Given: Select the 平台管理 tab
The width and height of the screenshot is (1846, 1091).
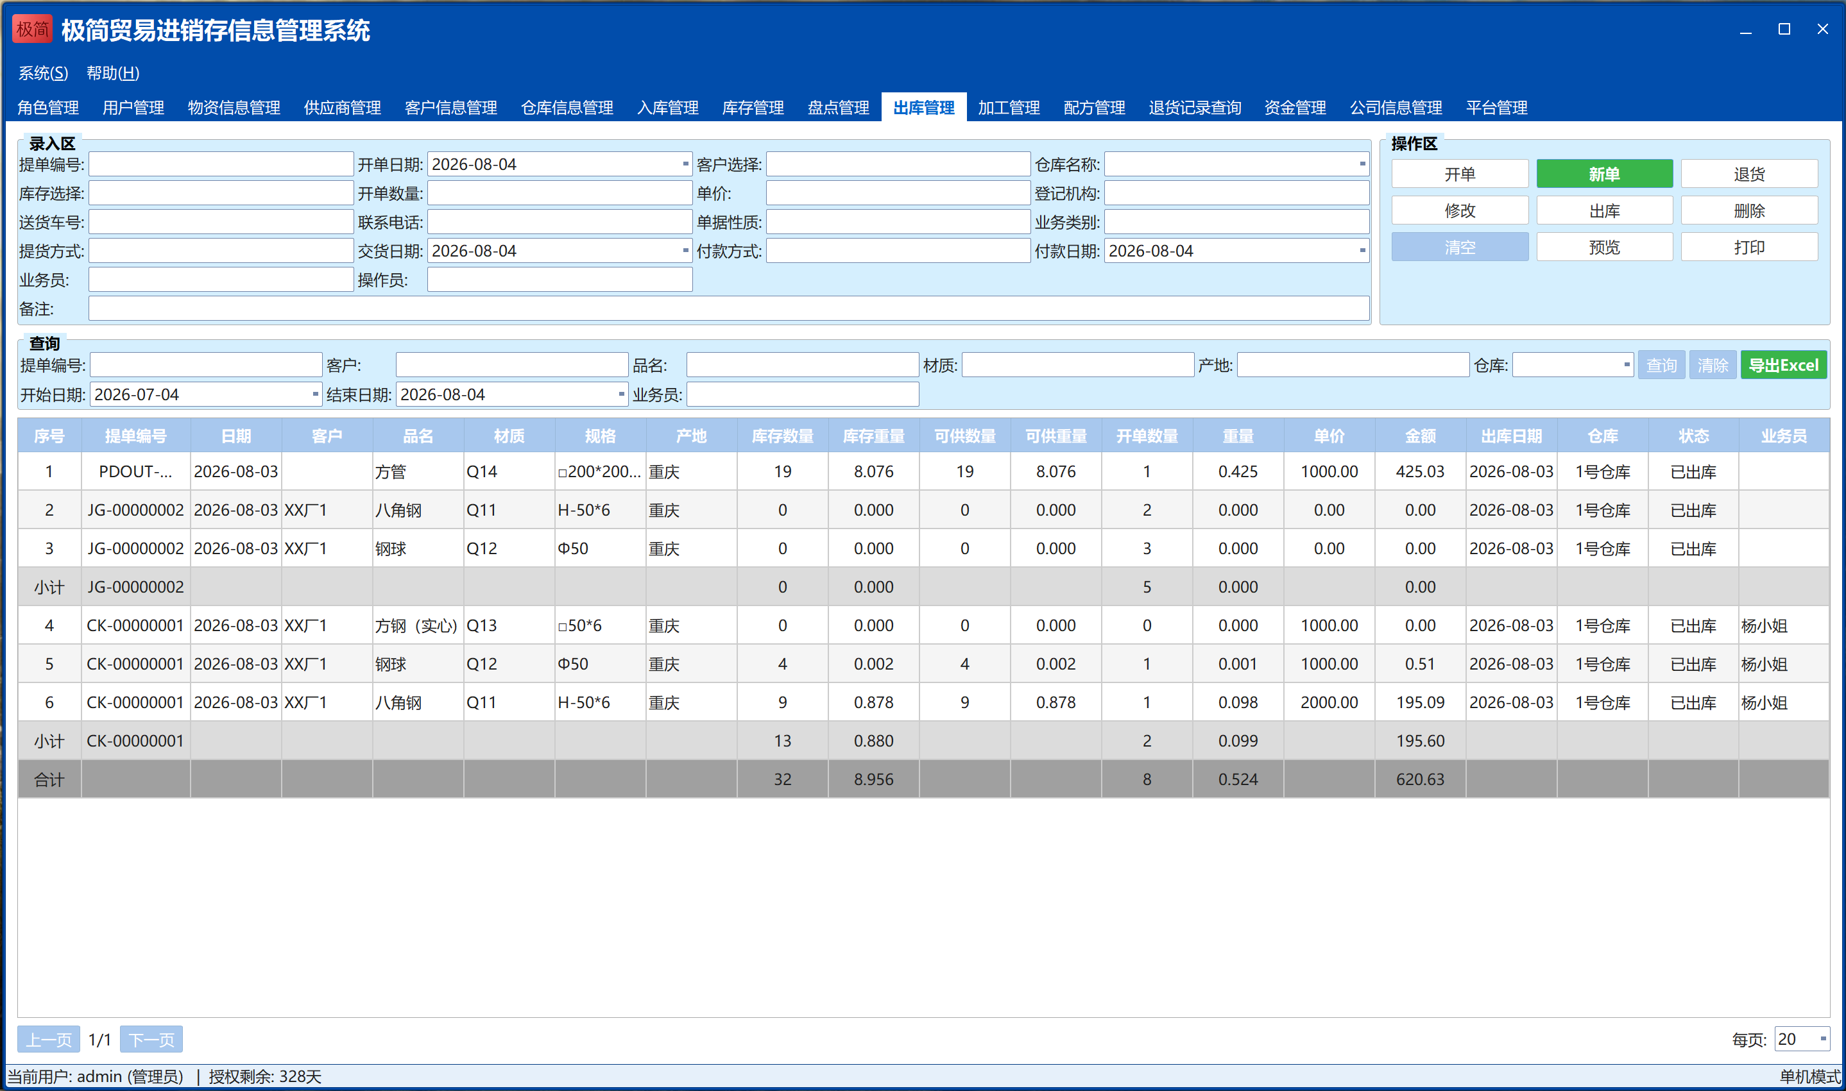Looking at the screenshot, I should coord(1497,107).
